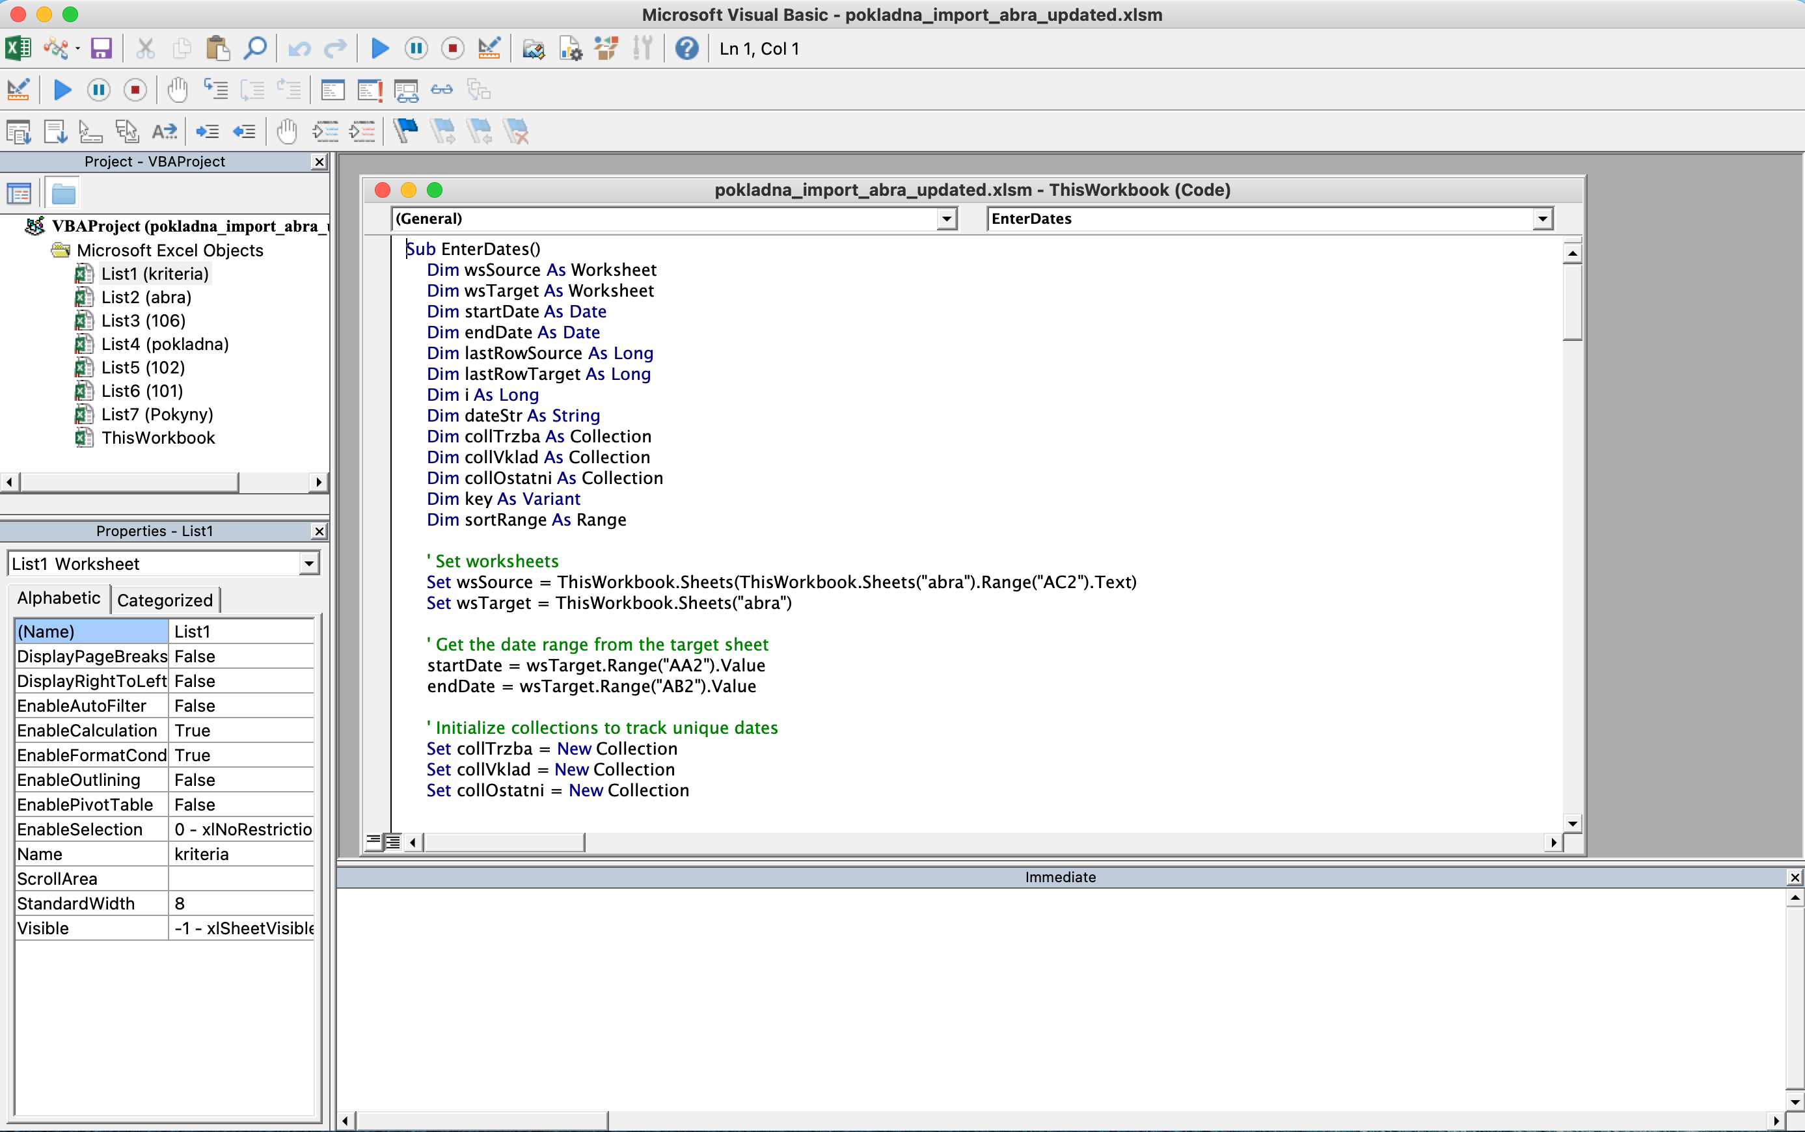The height and width of the screenshot is (1132, 1805).
Task: Click inside the Immediate window text area
Action: (1061, 998)
